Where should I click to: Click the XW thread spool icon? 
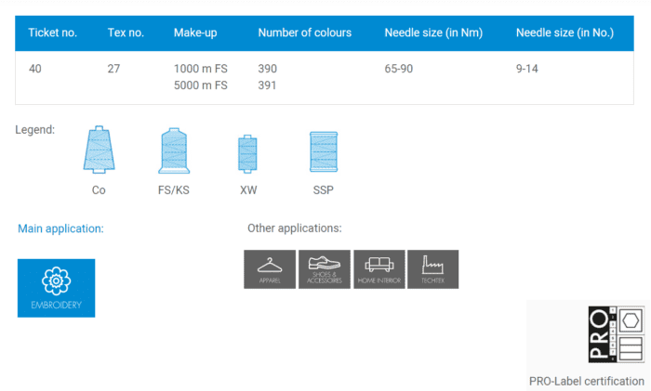tap(247, 154)
